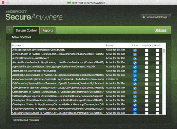Screen dimensions: 177x129
Task: Click the Advanced Settings gear icon
Action: [144, 17]
